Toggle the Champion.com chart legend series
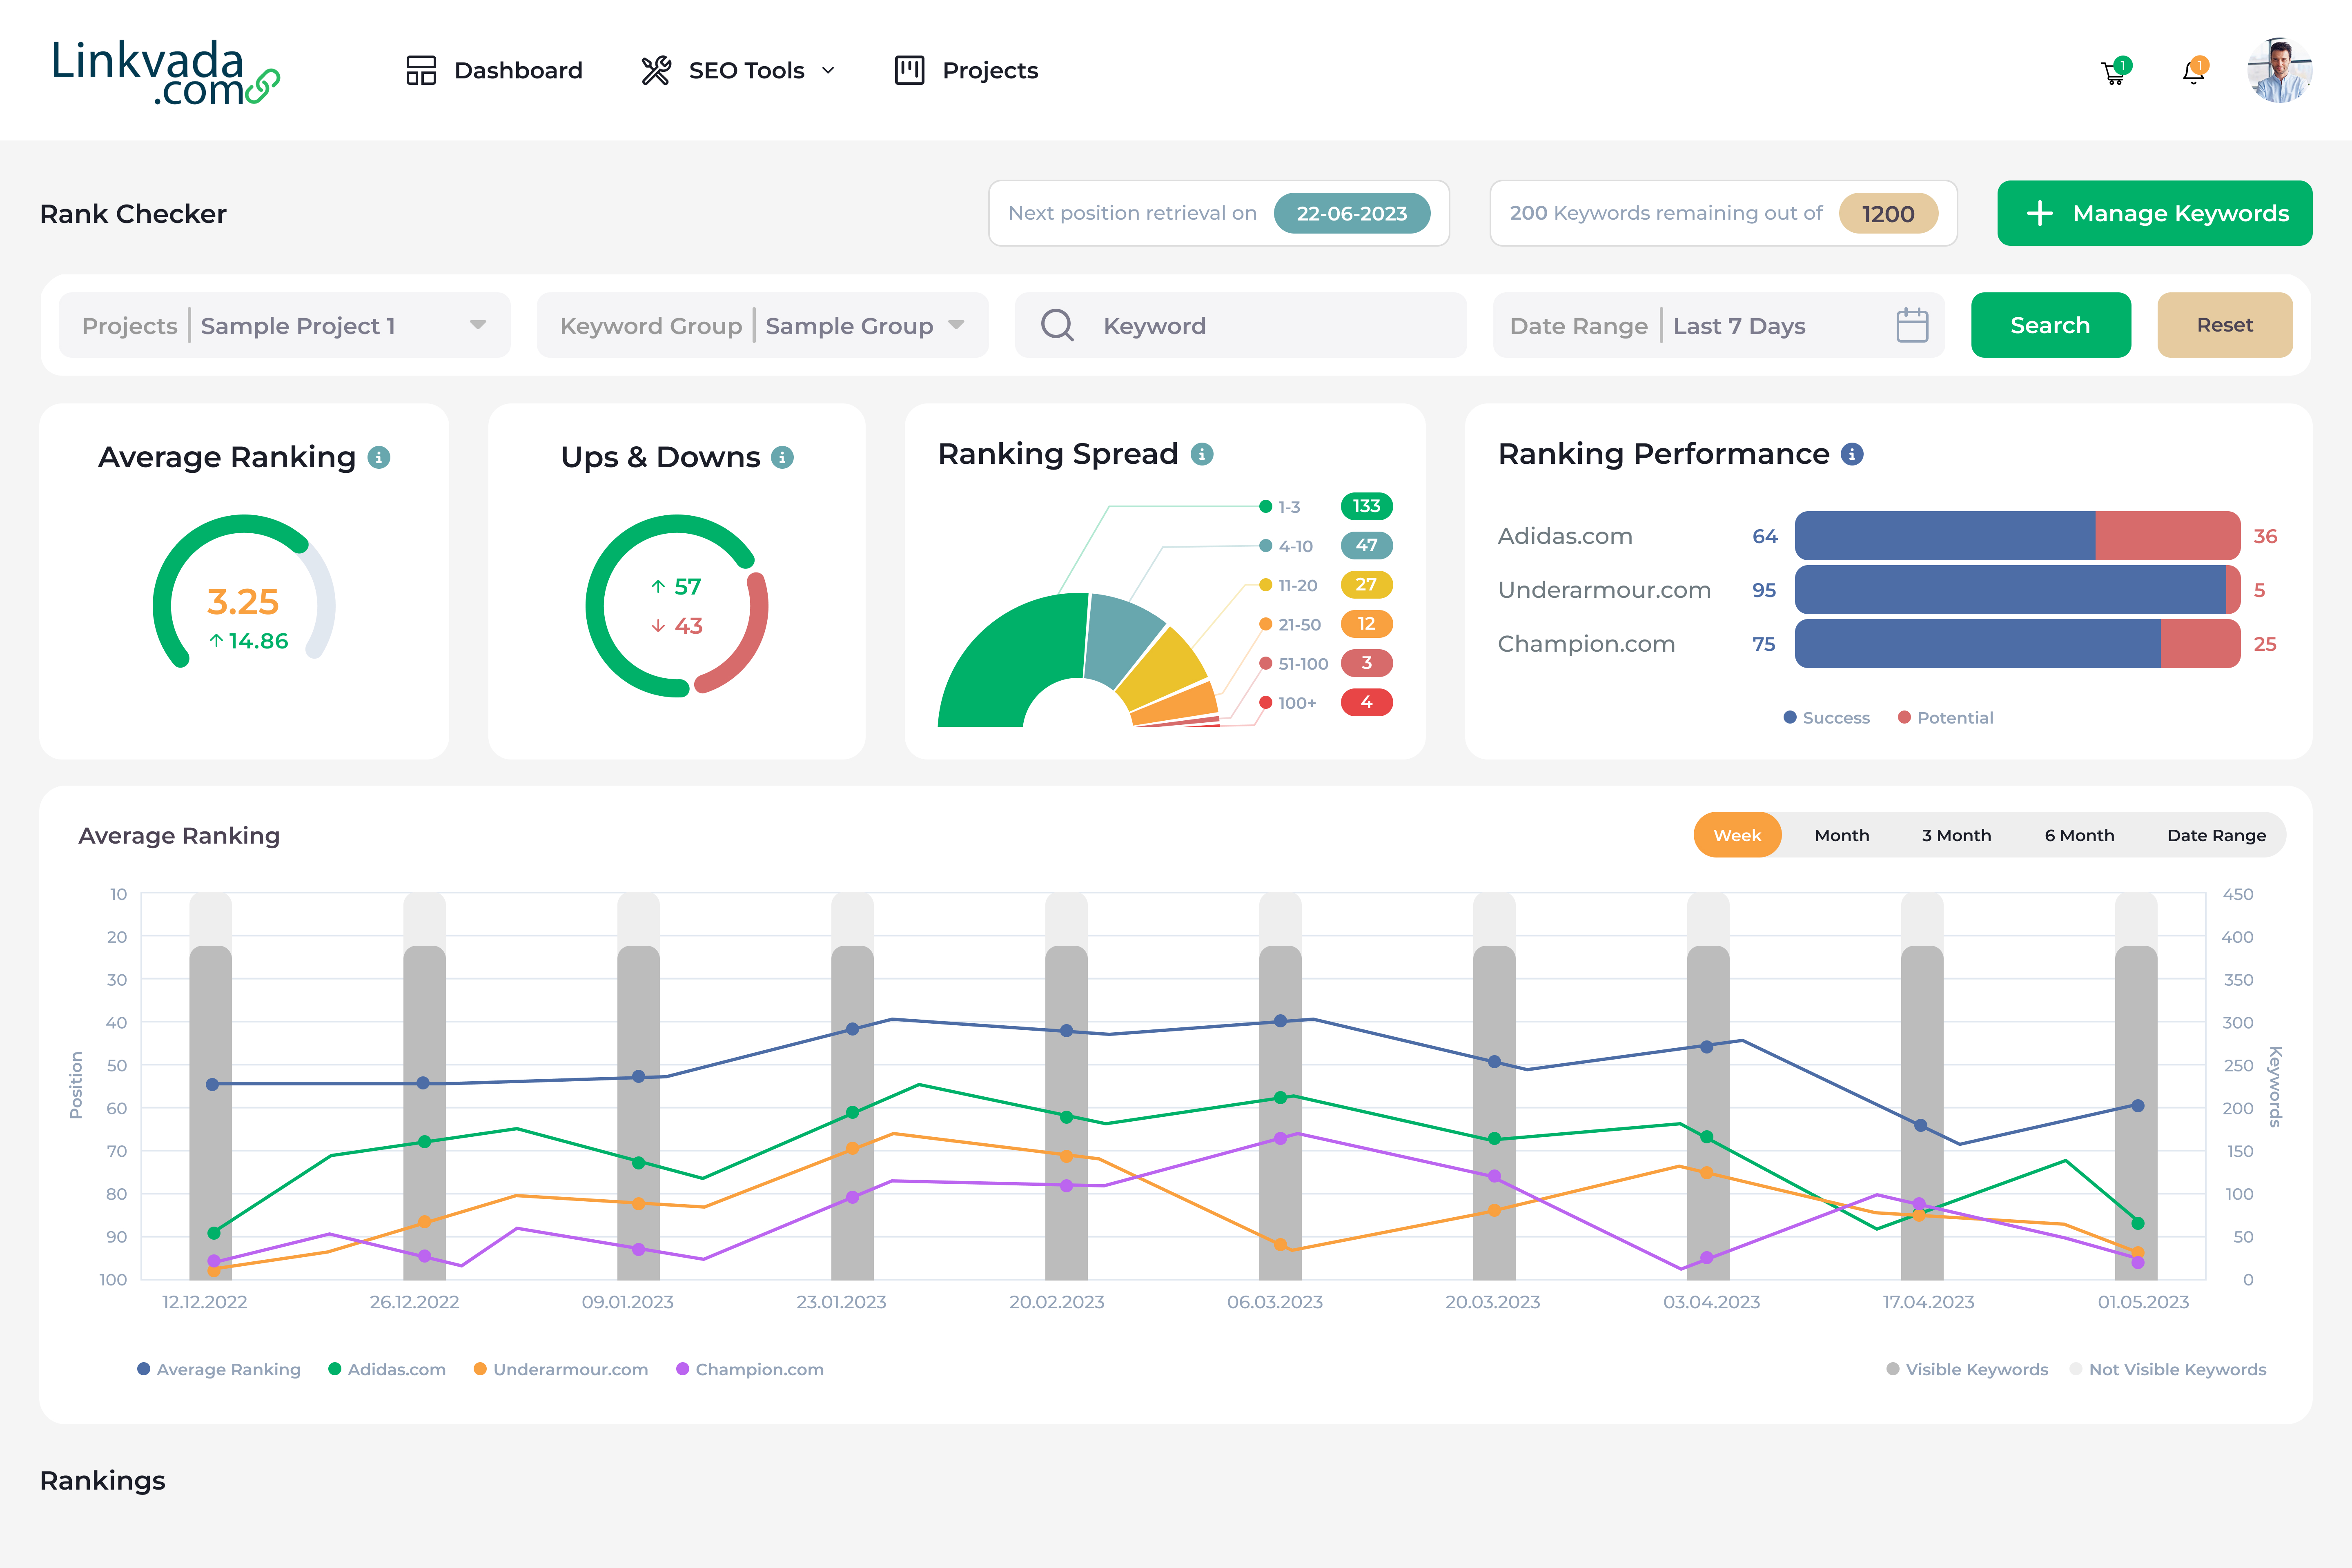 click(x=750, y=1369)
